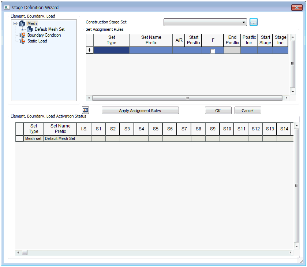The width and height of the screenshot is (307, 267).
Task: Click the Default Mesh Set icon
Action: point(30,29)
